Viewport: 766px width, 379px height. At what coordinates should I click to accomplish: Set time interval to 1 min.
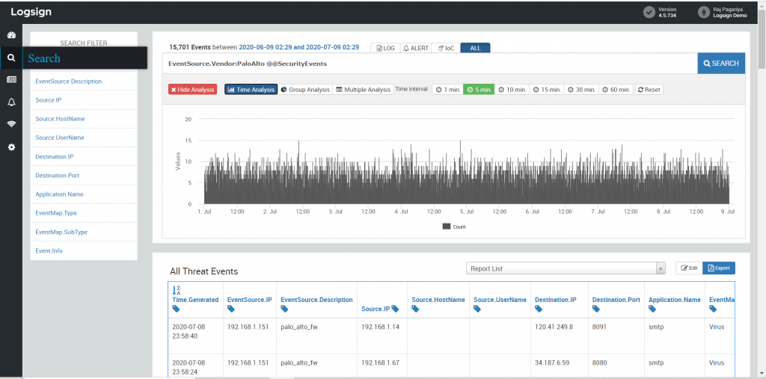click(448, 90)
